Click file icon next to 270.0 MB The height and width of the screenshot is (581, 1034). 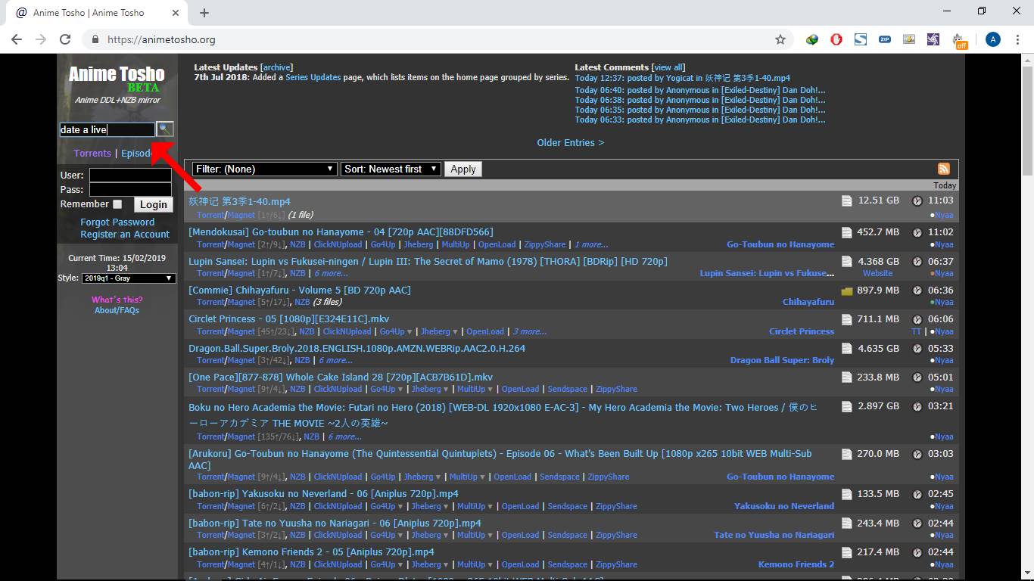point(847,453)
